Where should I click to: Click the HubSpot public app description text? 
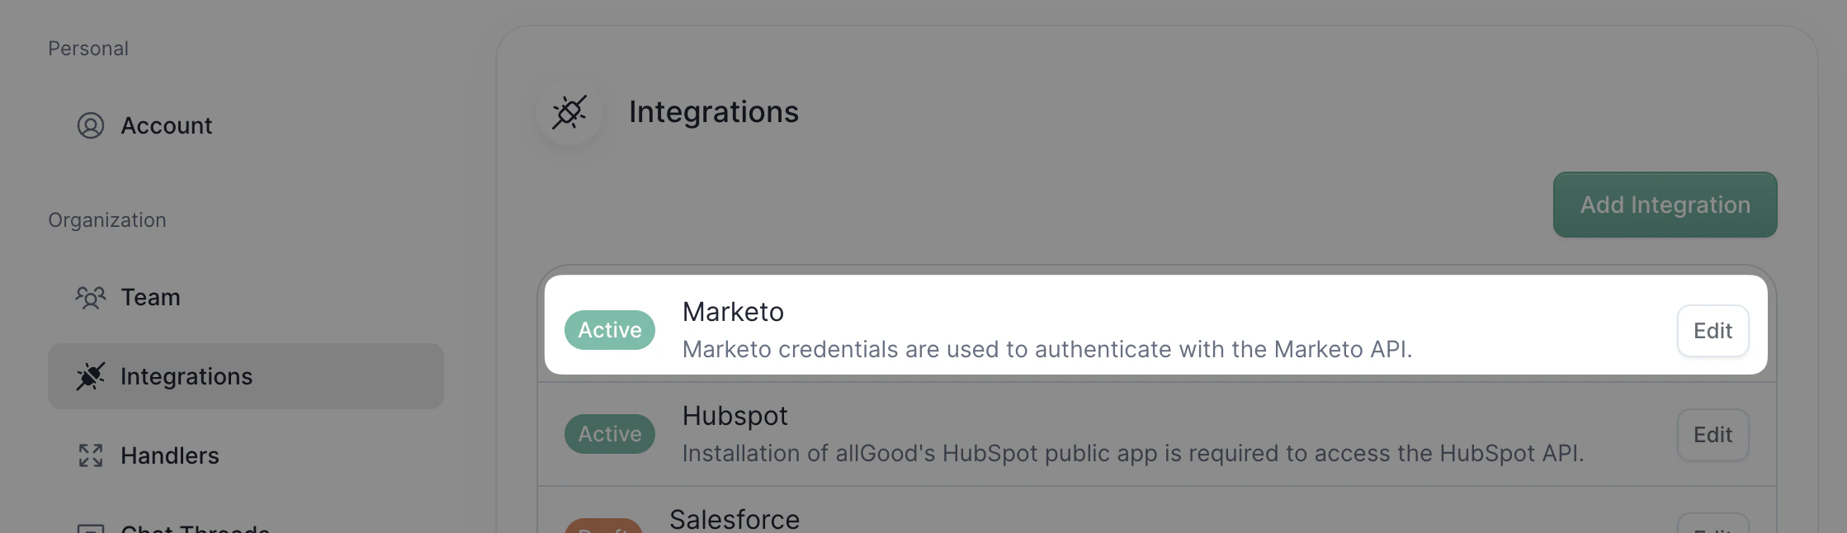click(x=1133, y=454)
